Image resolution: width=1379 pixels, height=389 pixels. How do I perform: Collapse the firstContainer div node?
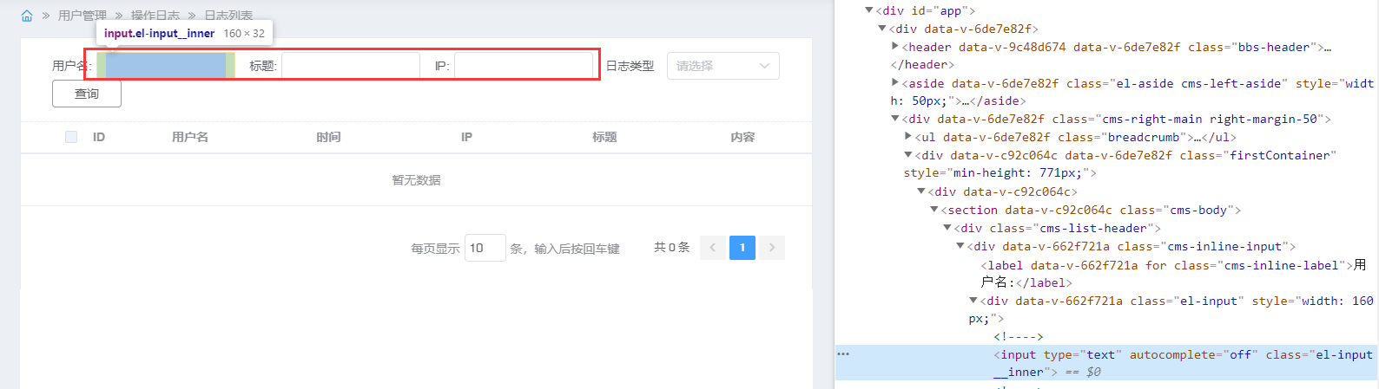[x=908, y=155]
